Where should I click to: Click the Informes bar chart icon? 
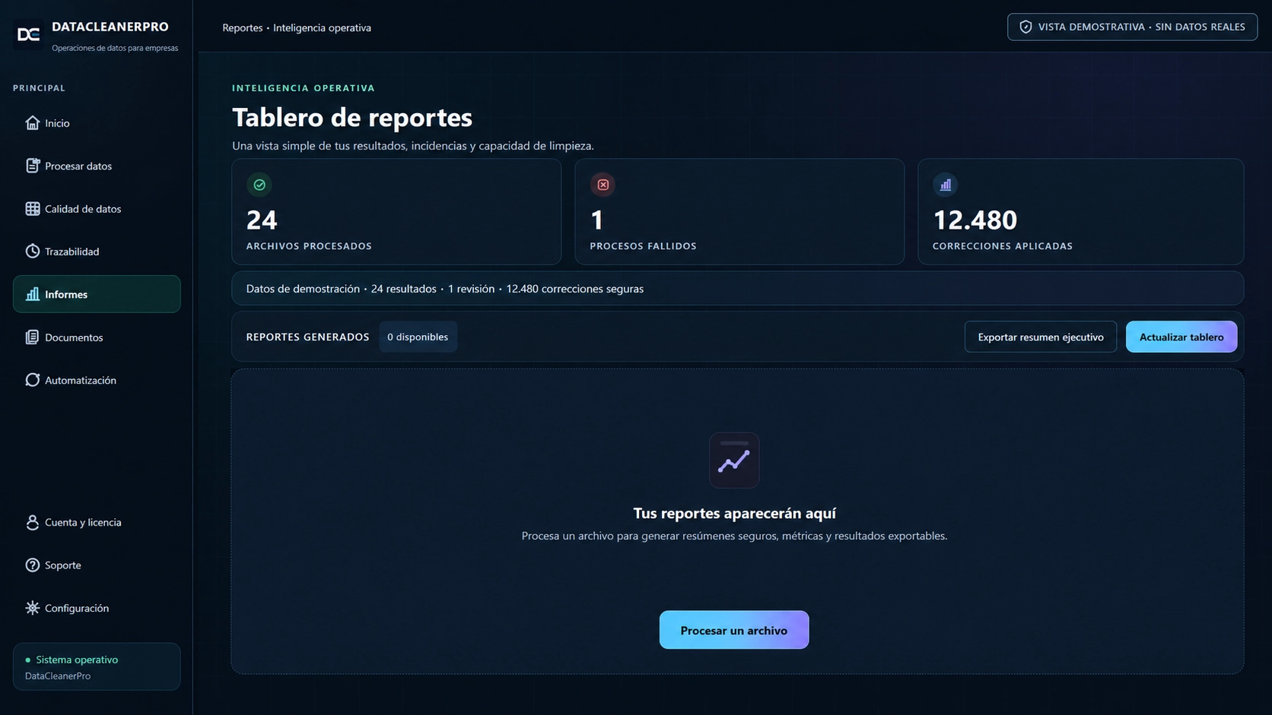[32, 294]
